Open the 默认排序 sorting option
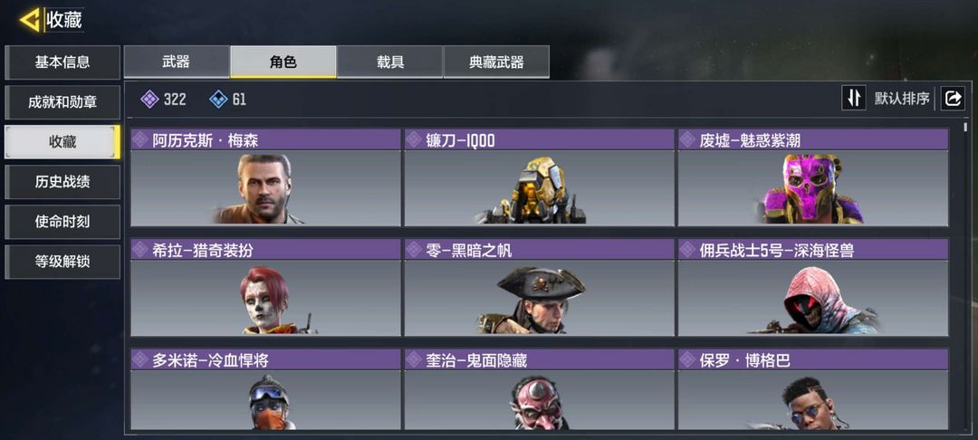The width and height of the screenshot is (978, 440). 902,99
